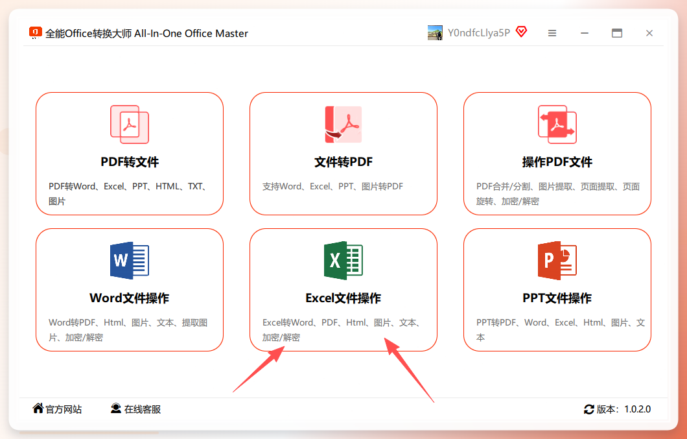Click the refresh icon next to 版本
This screenshot has width=687, height=439.
(x=589, y=409)
